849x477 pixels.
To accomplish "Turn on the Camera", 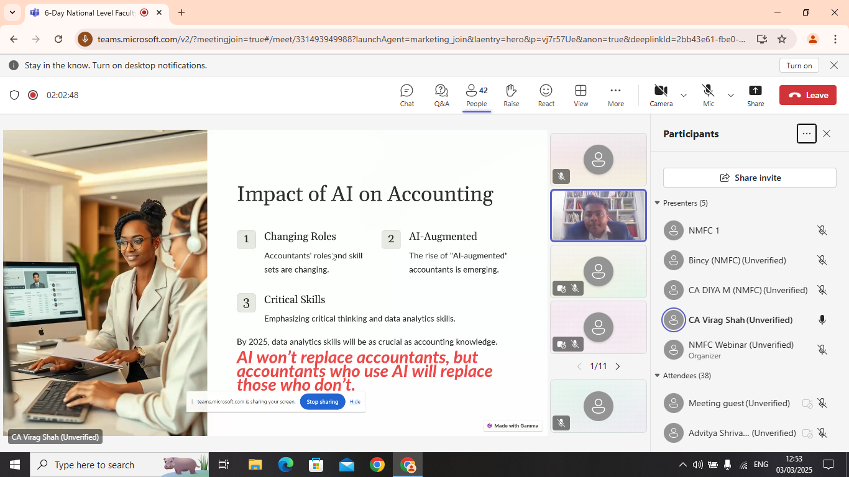I will click(661, 96).
